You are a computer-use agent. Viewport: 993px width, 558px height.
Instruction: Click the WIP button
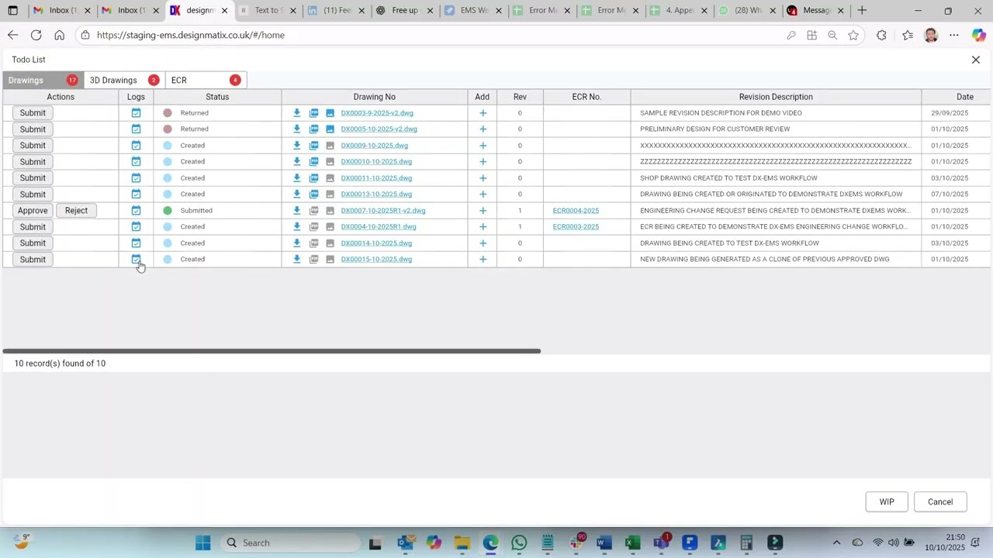(x=887, y=502)
